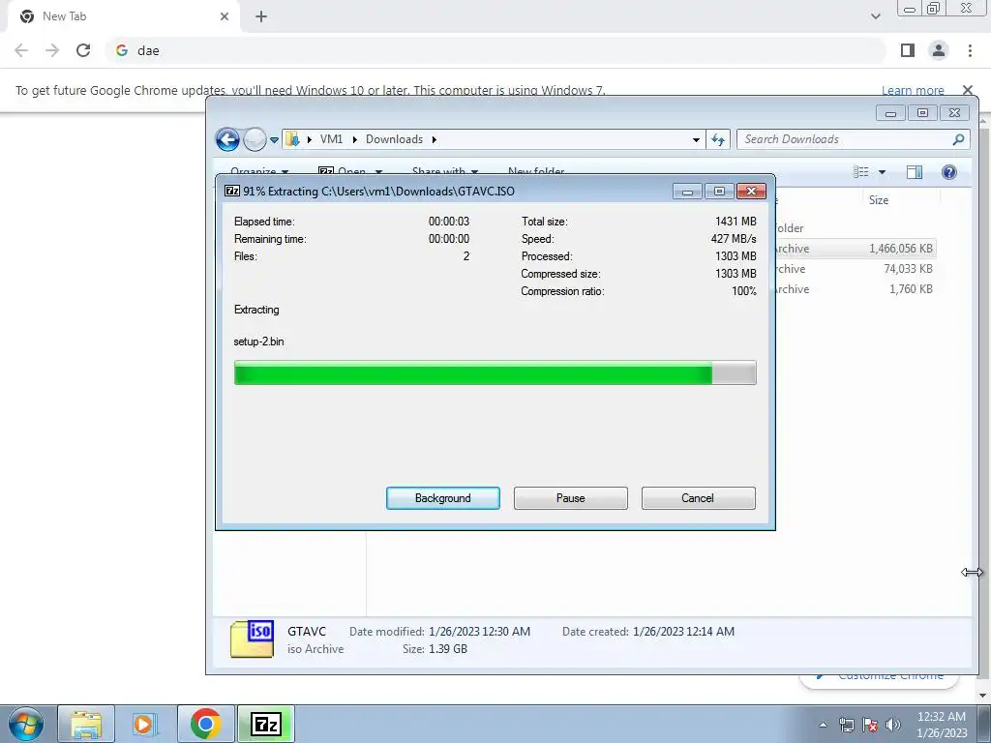Image resolution: width=991 pixels, height=743 pixels.
Task: Click Explorer forward arrow button
Action: coord(255,139)
